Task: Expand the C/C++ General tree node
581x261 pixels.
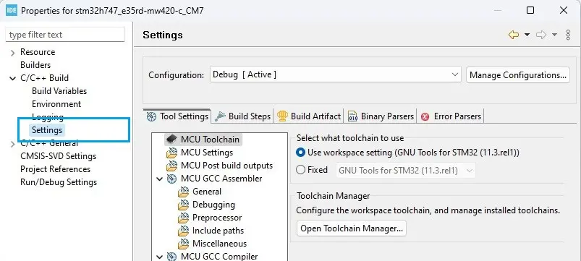Action: (13, 144)
